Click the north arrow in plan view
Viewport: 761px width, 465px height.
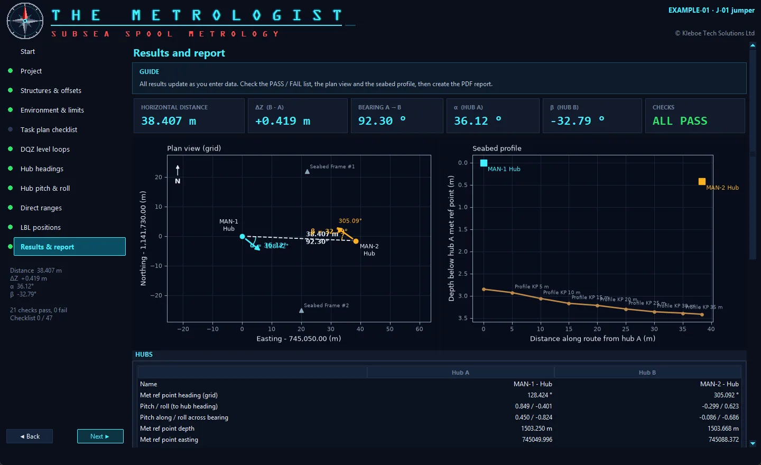click(178, 174)
